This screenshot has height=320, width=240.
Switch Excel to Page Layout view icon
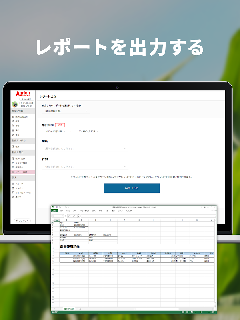pyautogui.click(x=187, y=312)
